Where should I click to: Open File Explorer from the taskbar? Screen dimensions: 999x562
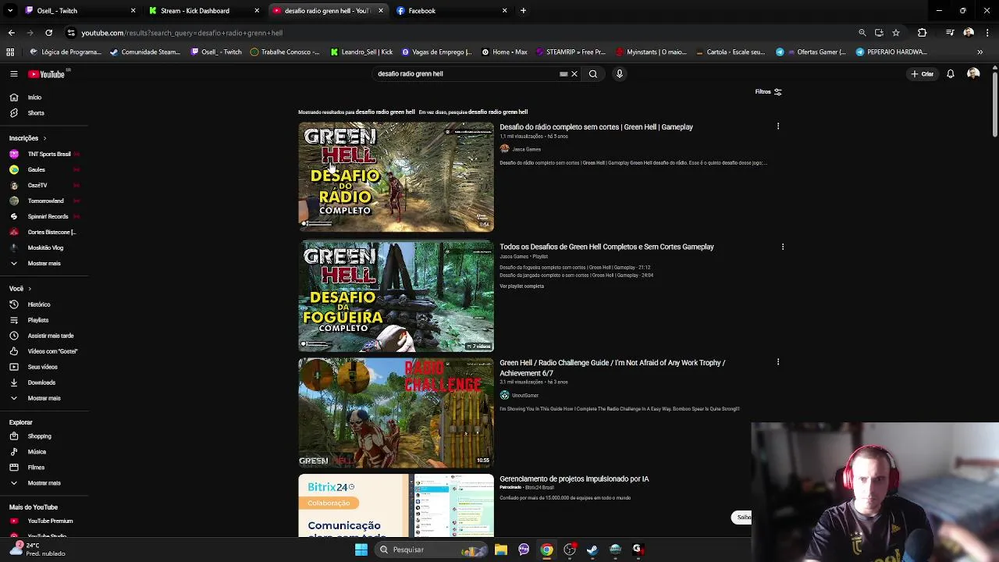pos(501,550)
